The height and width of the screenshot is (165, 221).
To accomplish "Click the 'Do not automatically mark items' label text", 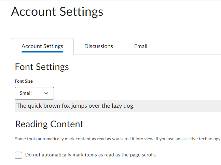I will (90, 155).
